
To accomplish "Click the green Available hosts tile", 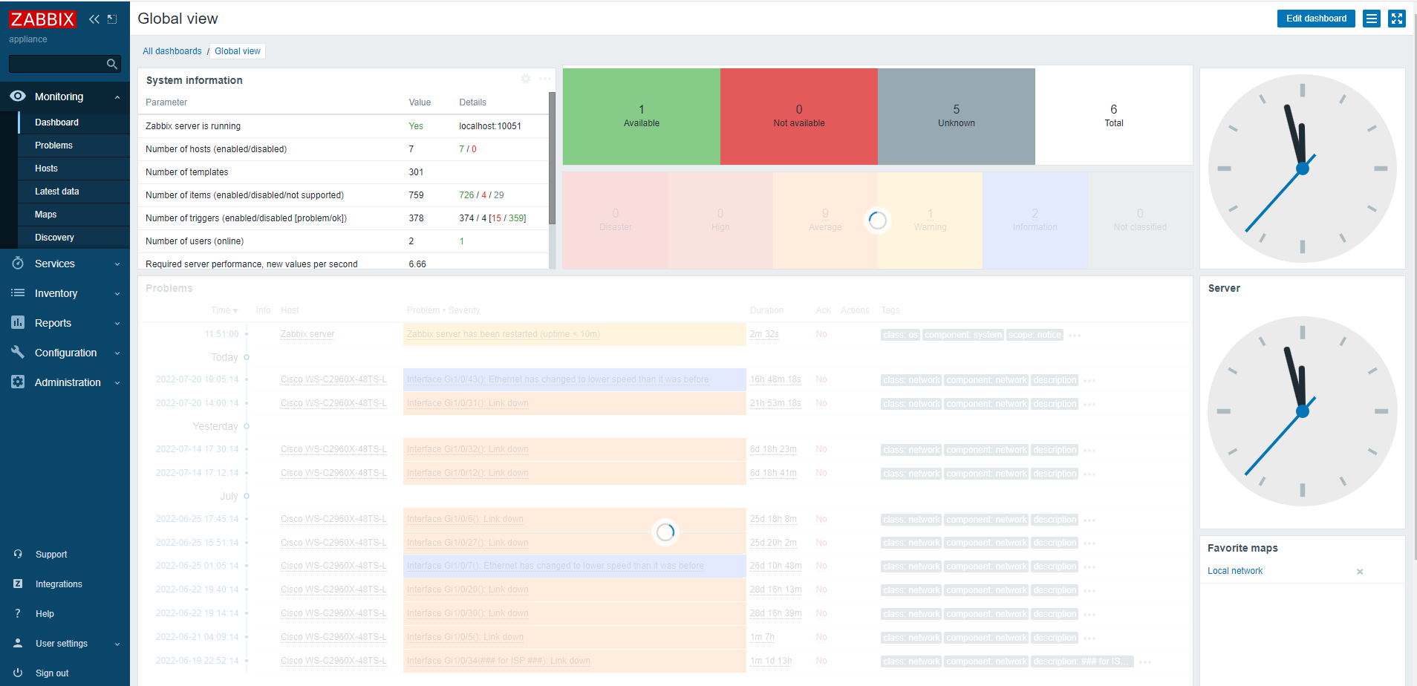I will (642, 117).
